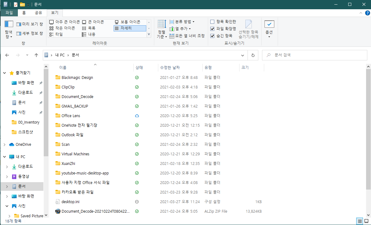Switch to details view in status bar
The image size is (371, 225).
coord(360,221)
